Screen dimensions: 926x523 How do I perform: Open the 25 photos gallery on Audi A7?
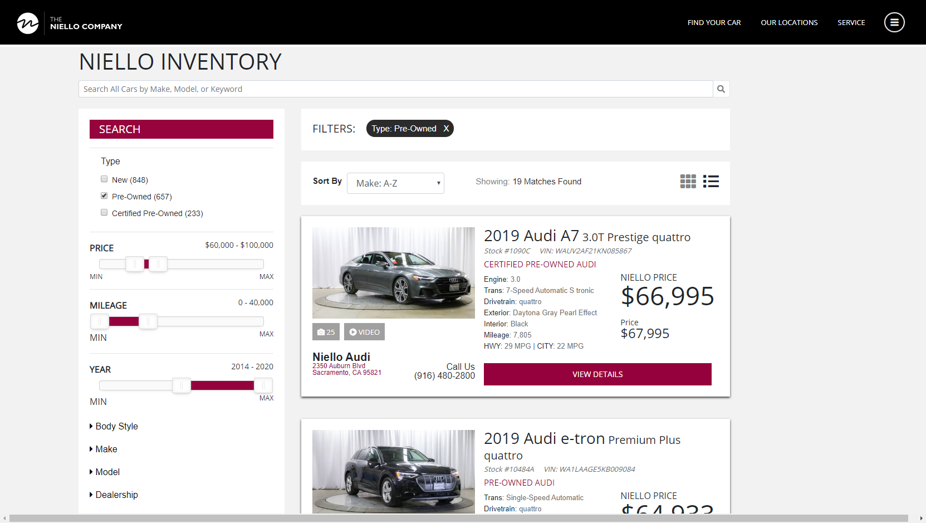(326, 332)
